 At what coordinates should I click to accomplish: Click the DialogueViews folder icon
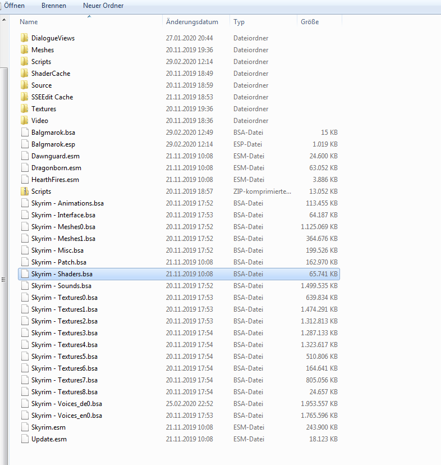tap(24, 38)
